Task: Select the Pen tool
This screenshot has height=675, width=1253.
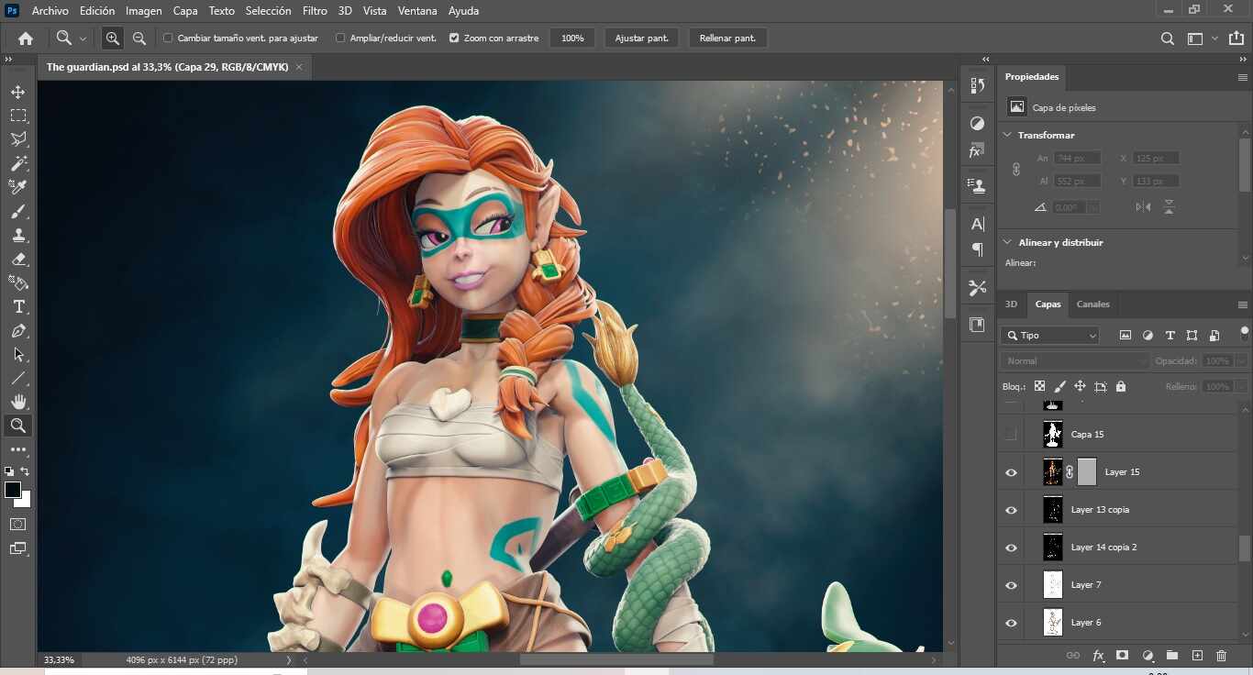Action: (18, 331)
